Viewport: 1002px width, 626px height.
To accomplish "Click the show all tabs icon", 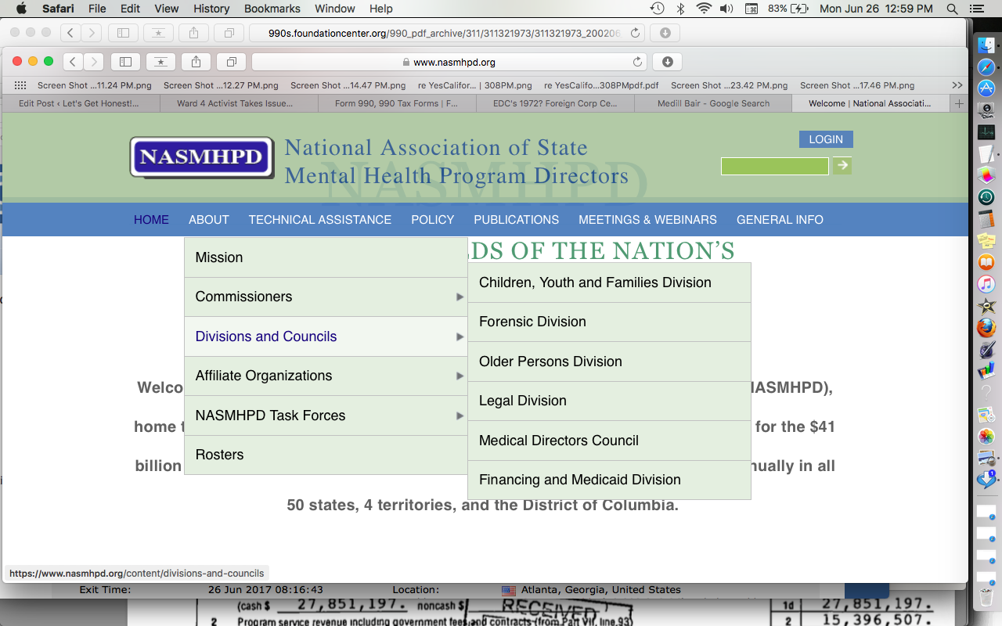I will [232, 62].
